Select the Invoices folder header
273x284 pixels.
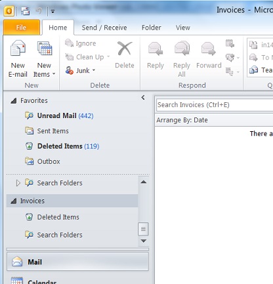(x=72, y=201)
